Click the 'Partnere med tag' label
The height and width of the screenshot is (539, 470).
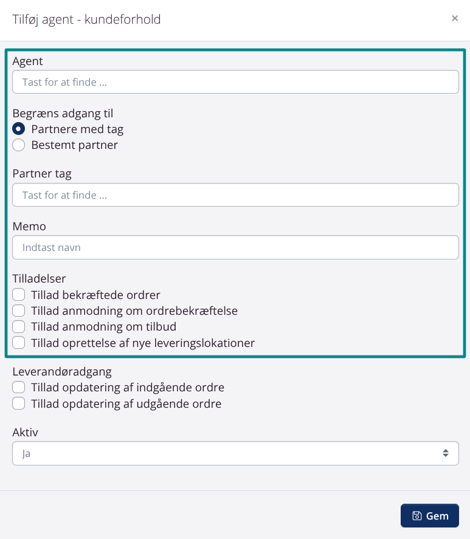click(77, 129)
